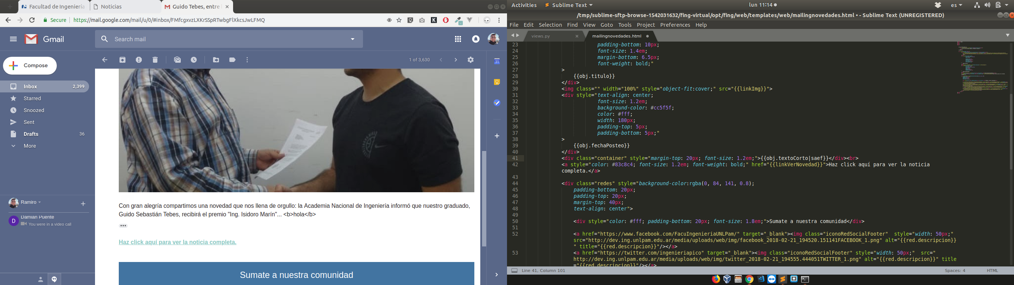Image resolution: width=1014 pixels, height=285 pixels.
Task: Delete the email with trash icon
Action: tap(155, 60)
